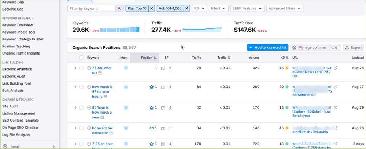Open the Intent filter dropdown
The image size is (366, 149).
coord(218,9)
